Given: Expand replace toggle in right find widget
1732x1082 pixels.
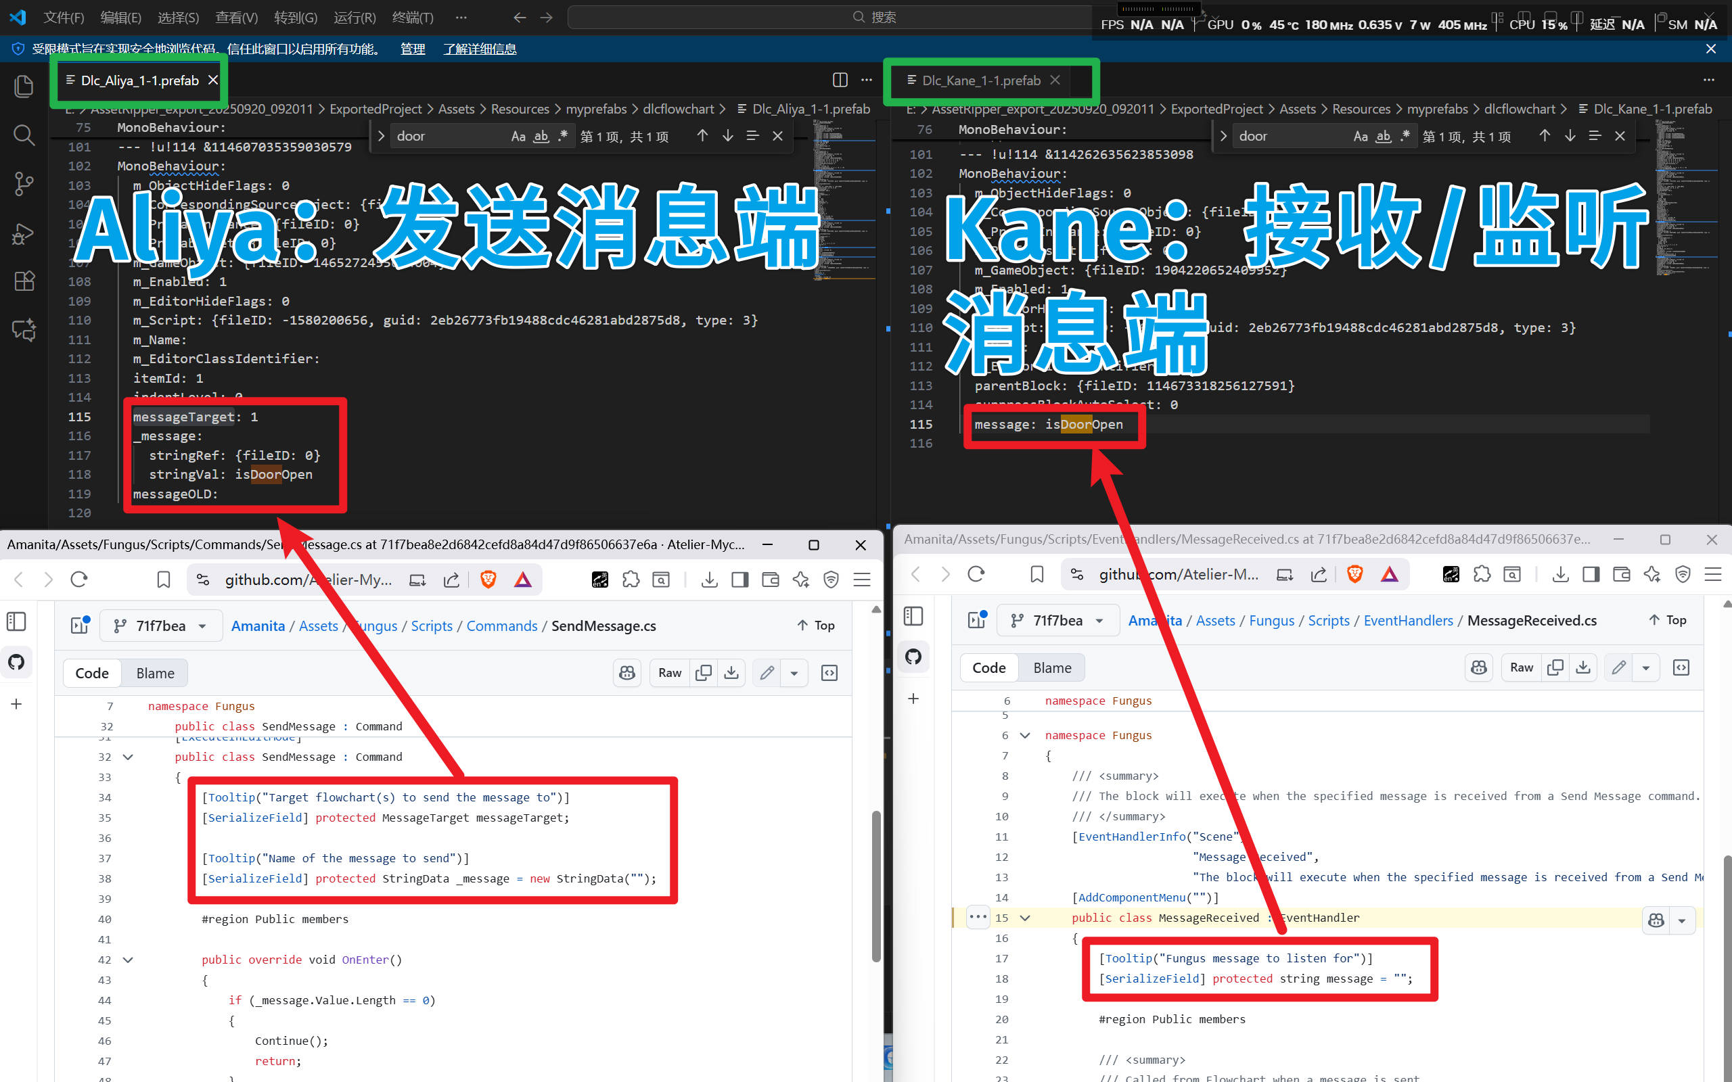Looking at the screenshot, I should point(1223,136).
